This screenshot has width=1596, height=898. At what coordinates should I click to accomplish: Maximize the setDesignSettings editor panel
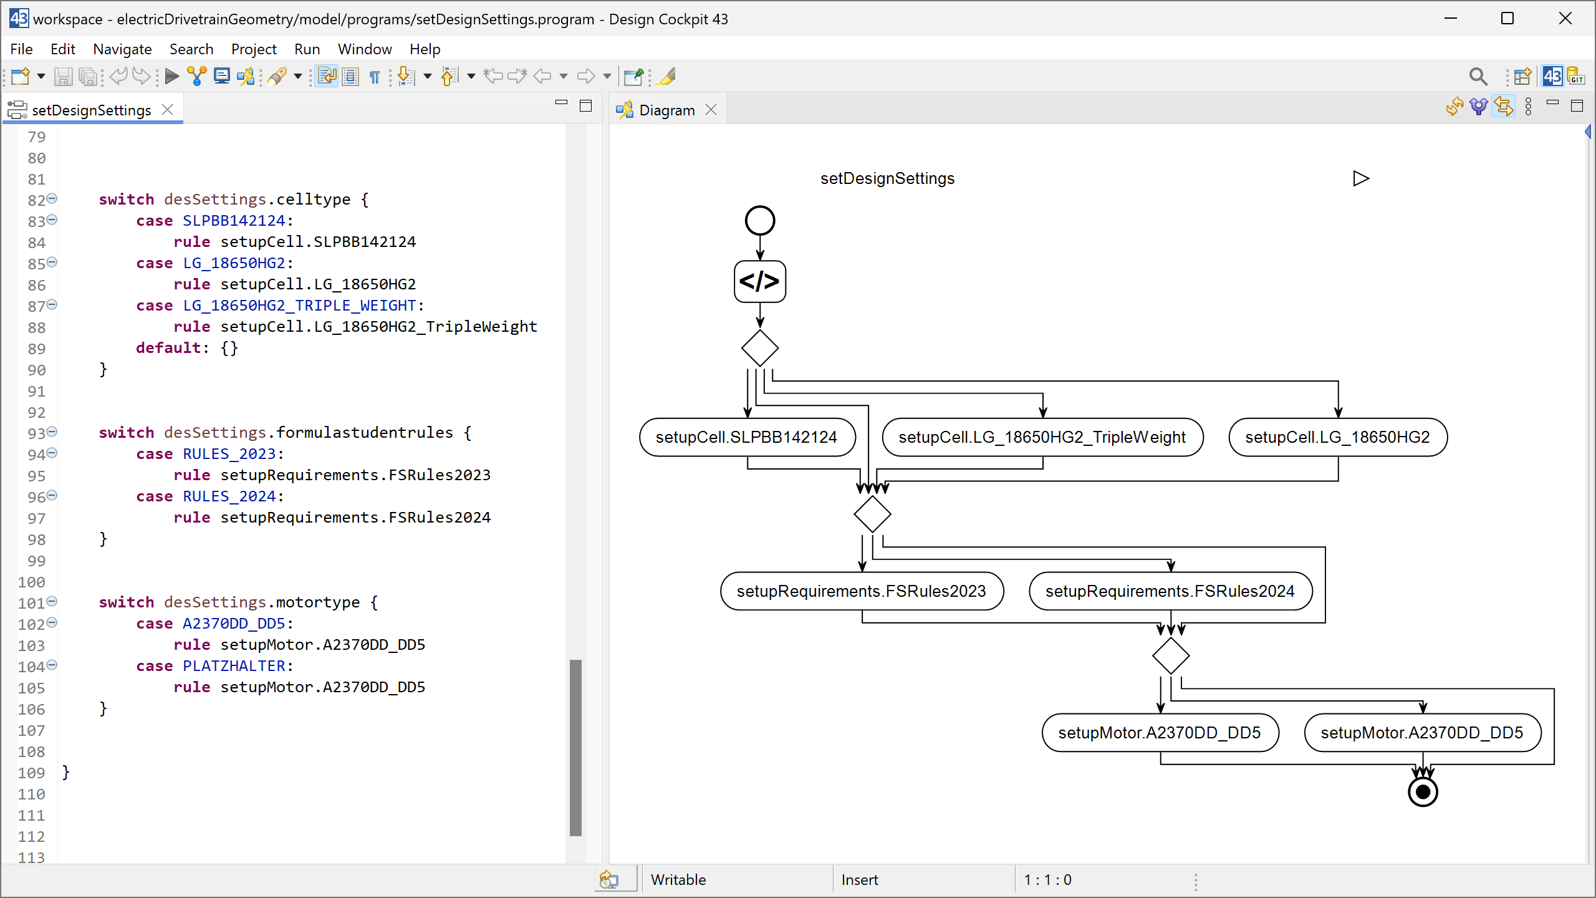click(x=586, y=106)
